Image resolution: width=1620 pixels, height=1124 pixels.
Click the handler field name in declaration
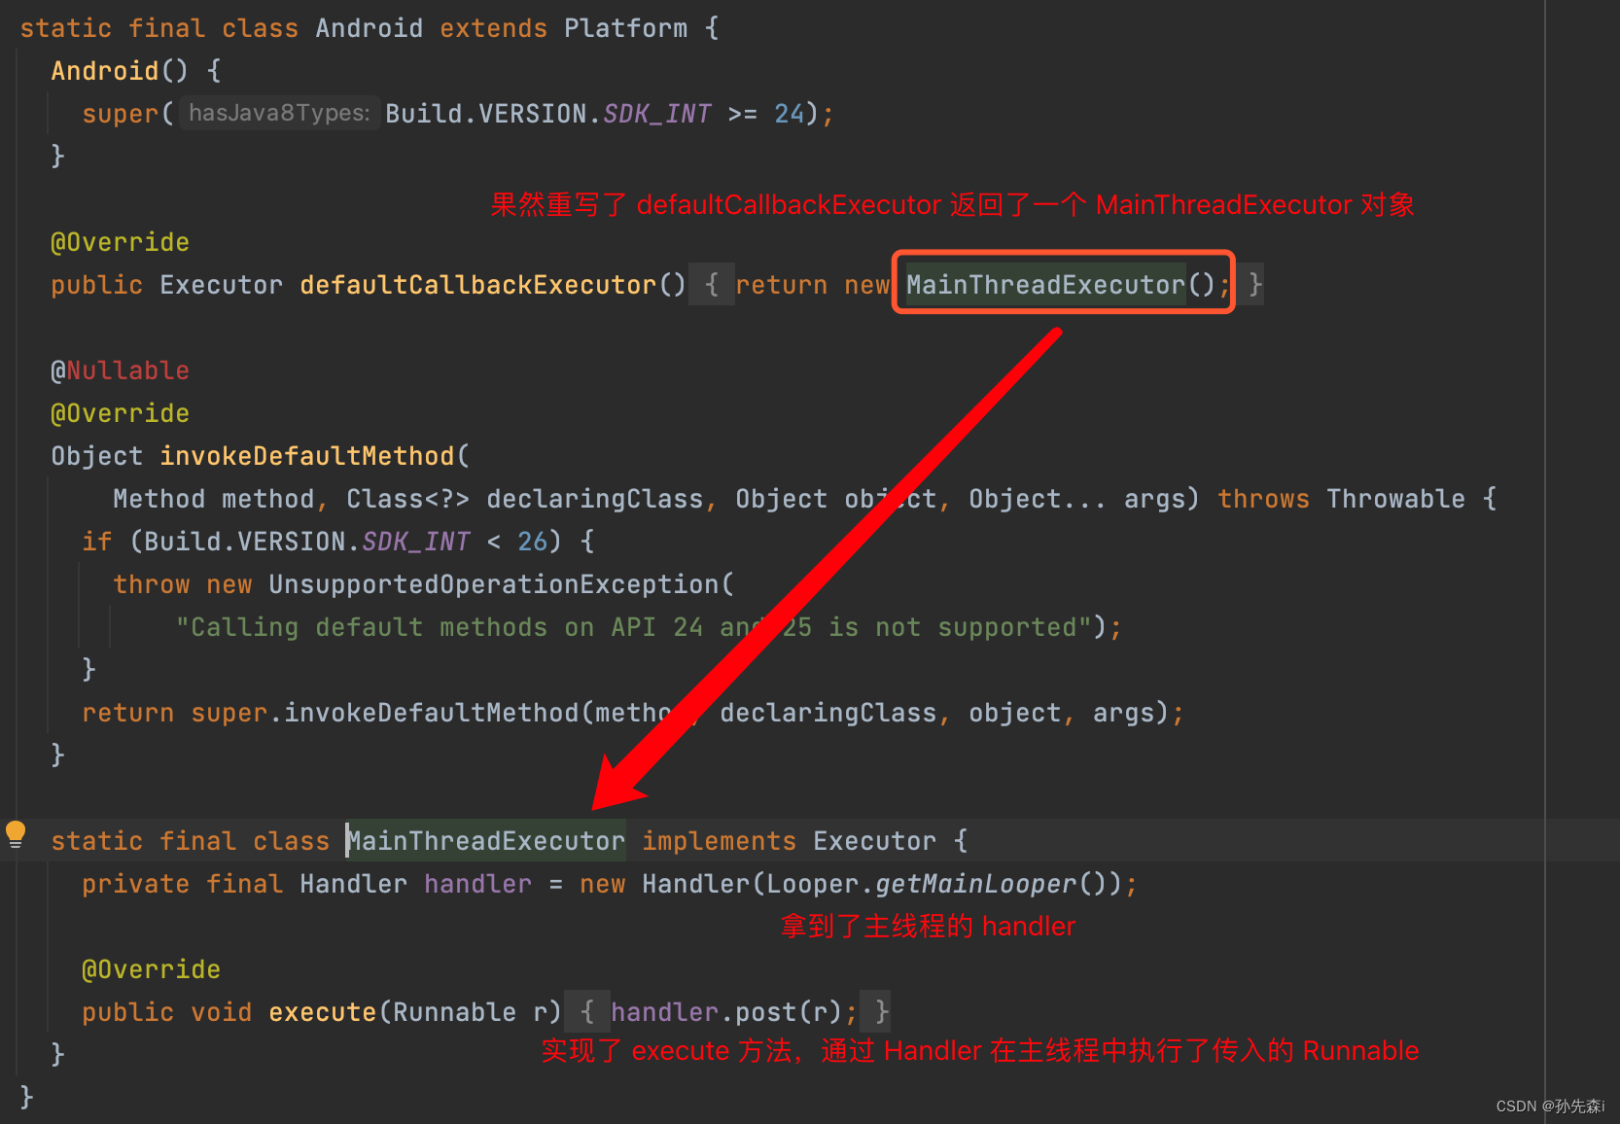click(478, 884)
